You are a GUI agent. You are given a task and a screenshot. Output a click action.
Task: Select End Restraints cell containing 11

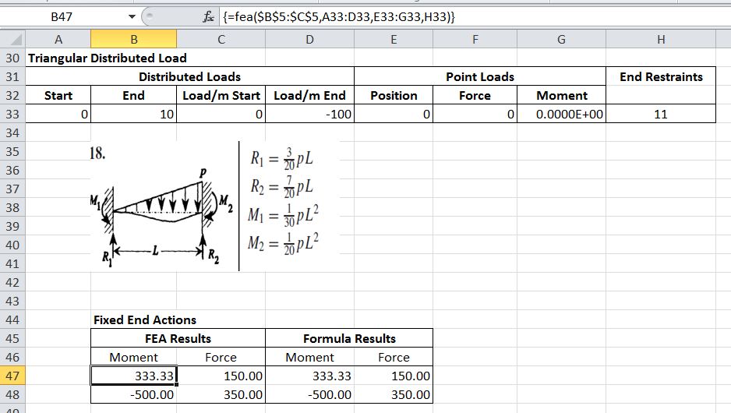pyautogui.click(x=661, y=115)
